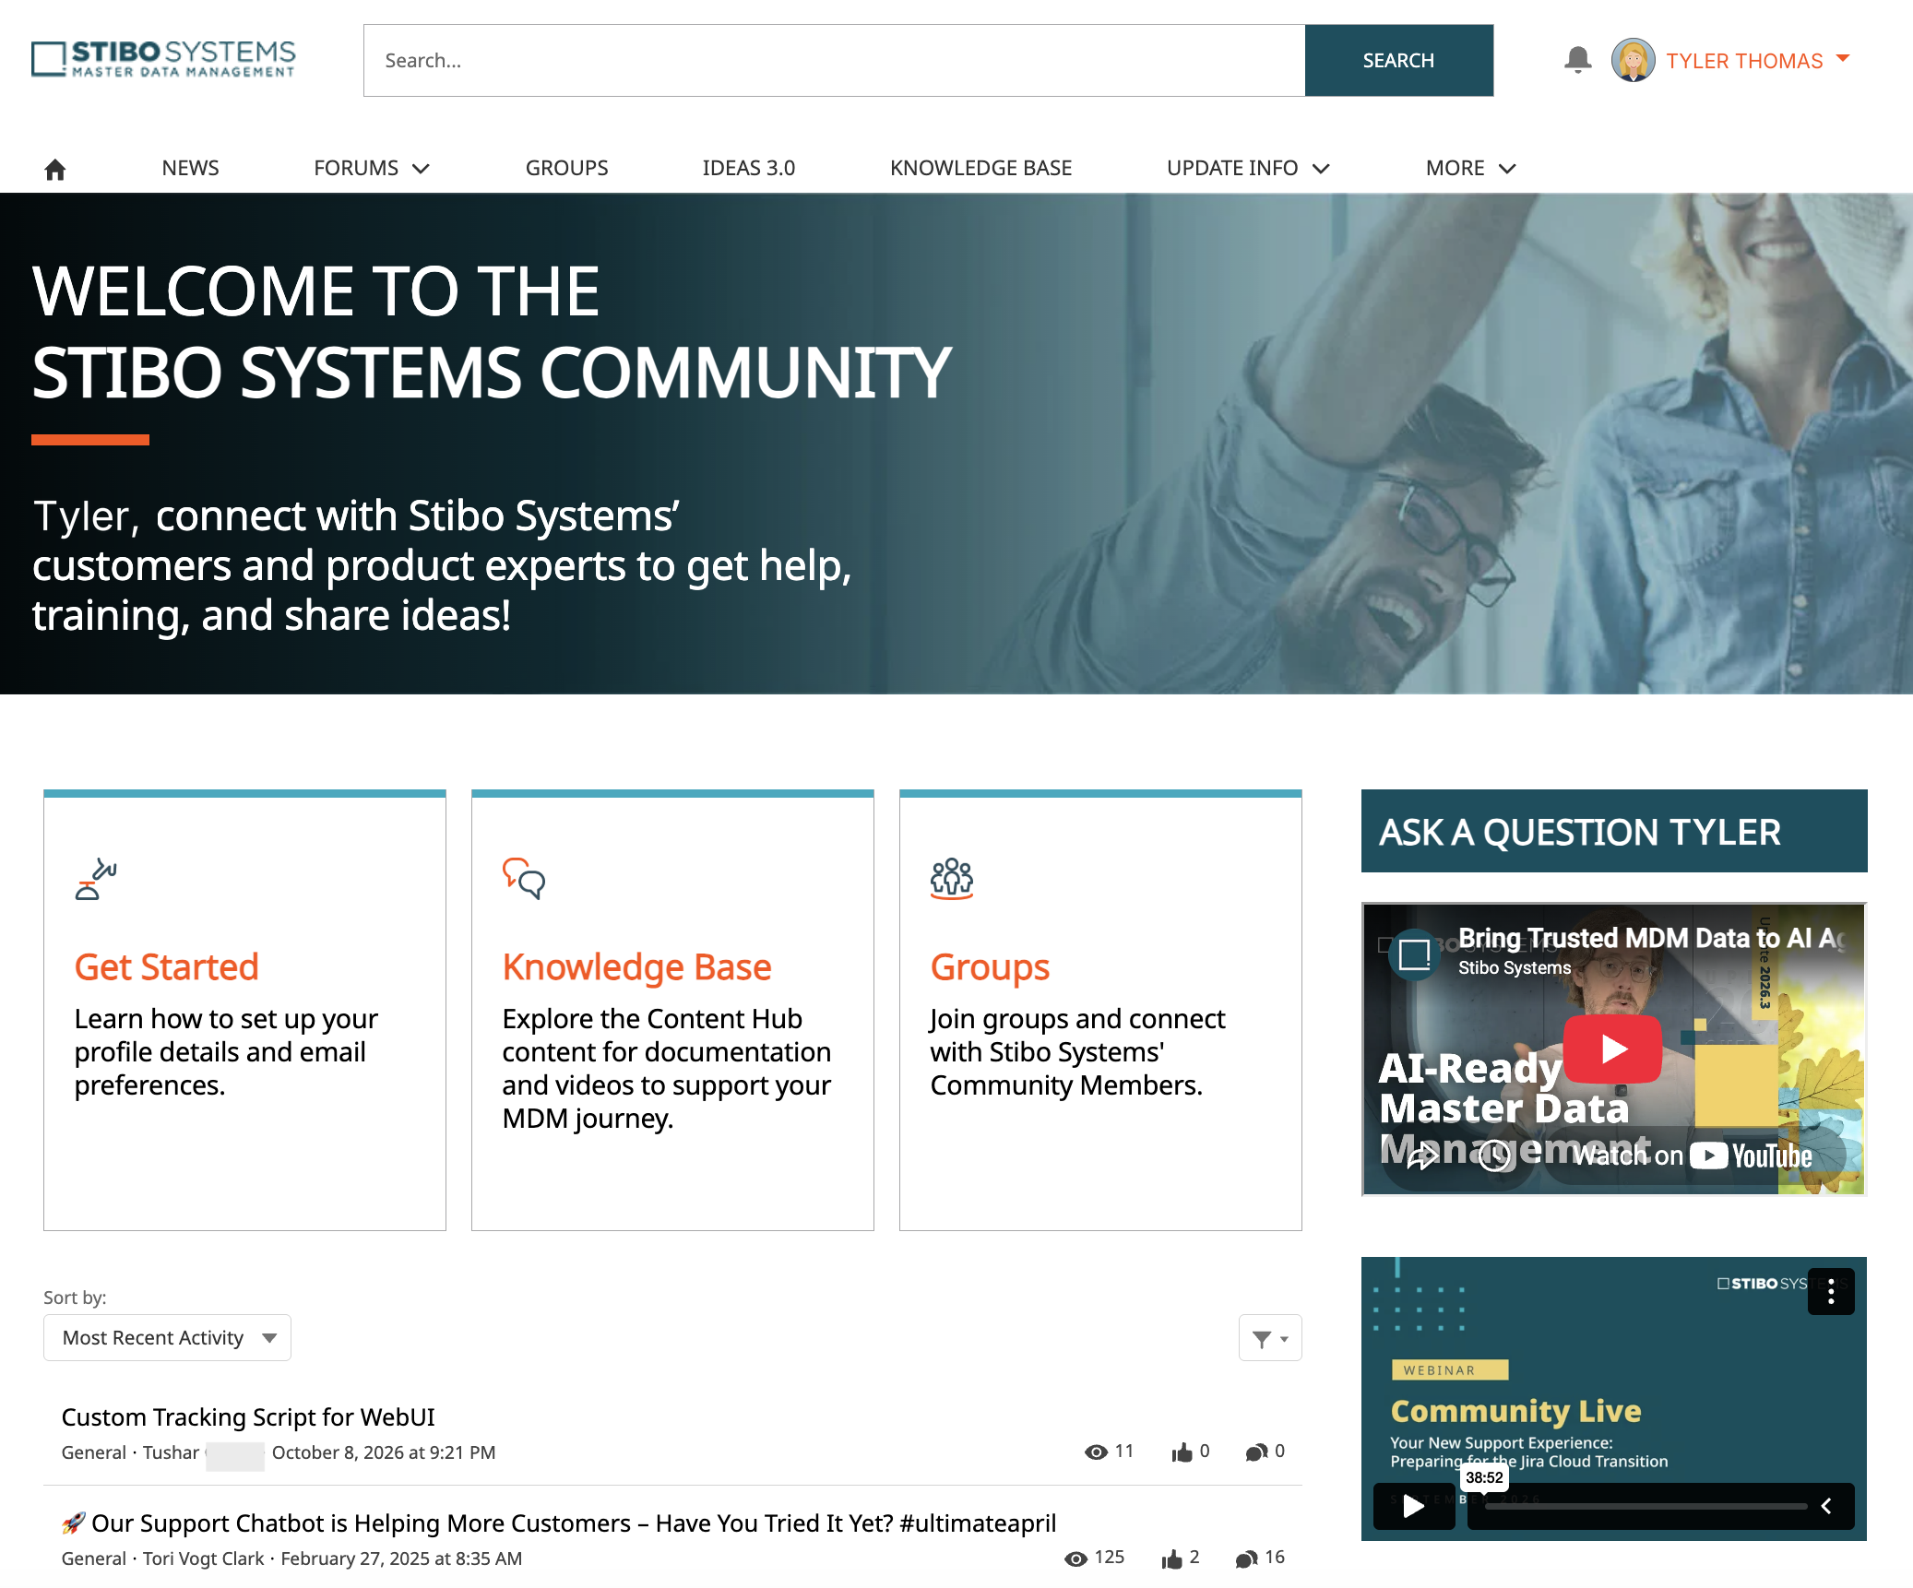1913x1588 pixels.
Task: Click the Groups people icon
Action: (x=951, y=878)
